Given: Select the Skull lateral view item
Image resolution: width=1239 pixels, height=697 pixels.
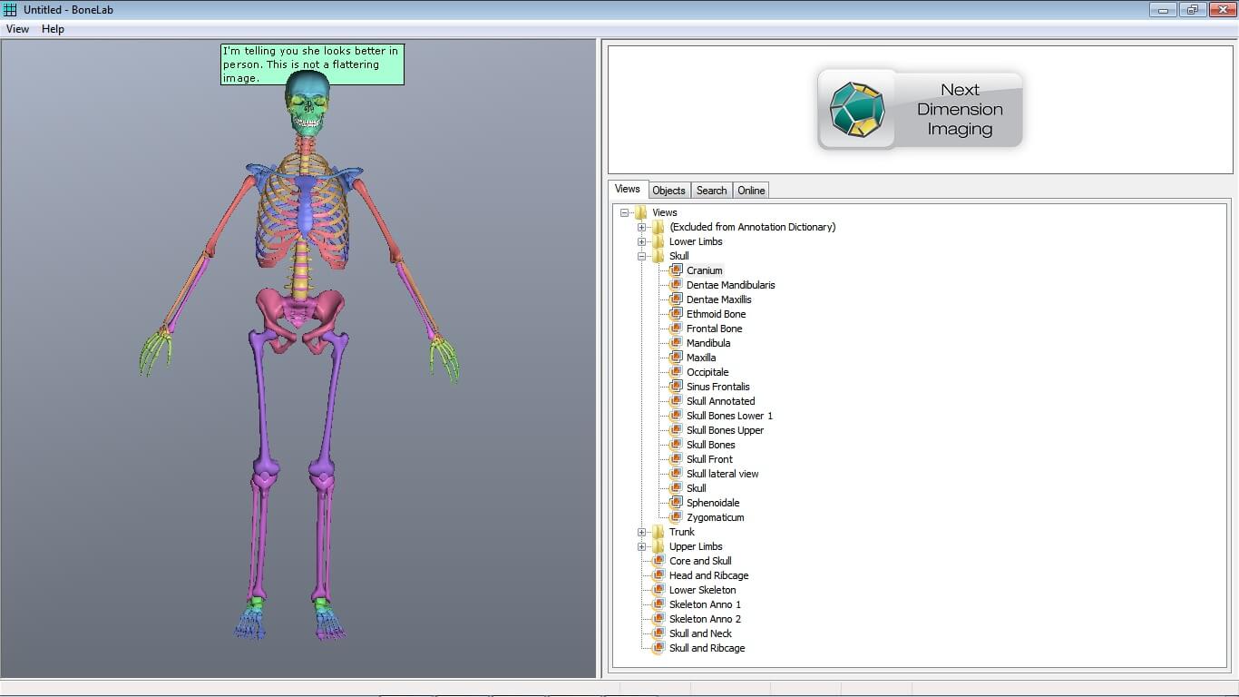Looking at the screenshot, I should (722, 474).
